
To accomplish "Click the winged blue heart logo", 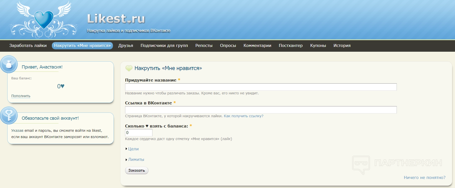I will (x=44, y=20).
